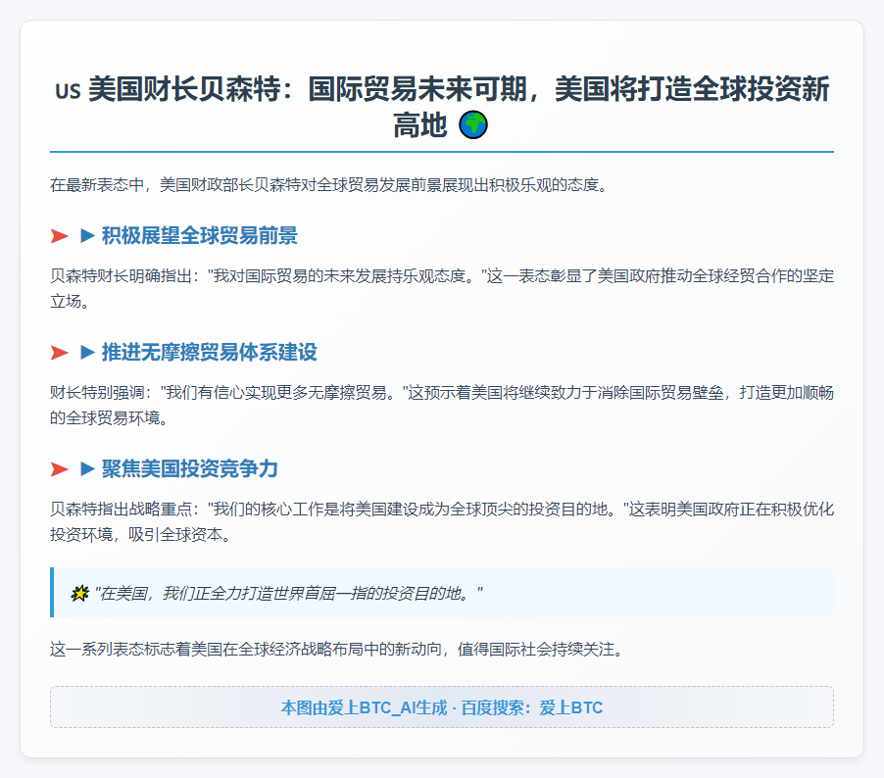Click blue triangle before 推进无摩擦贸易体系建设
The width and height of the screenshot is (884, 778).
click(x=87, y=353)
